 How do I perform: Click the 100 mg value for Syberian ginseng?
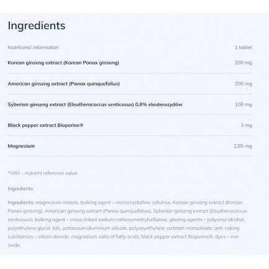[244, 104]
